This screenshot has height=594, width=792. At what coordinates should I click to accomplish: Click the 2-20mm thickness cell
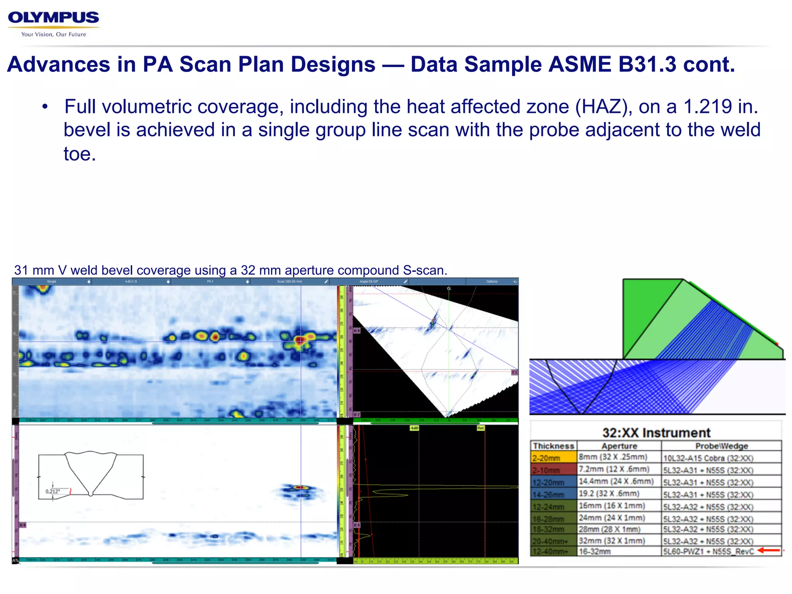(553, 458)
